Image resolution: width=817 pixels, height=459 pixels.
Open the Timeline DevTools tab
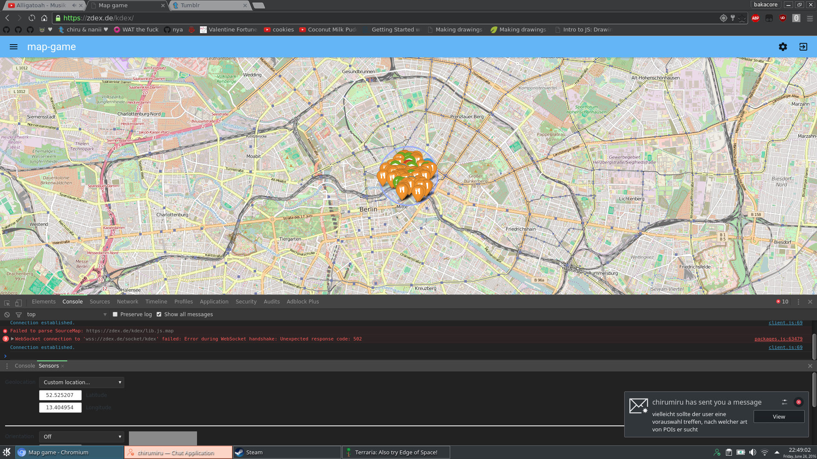156,302
